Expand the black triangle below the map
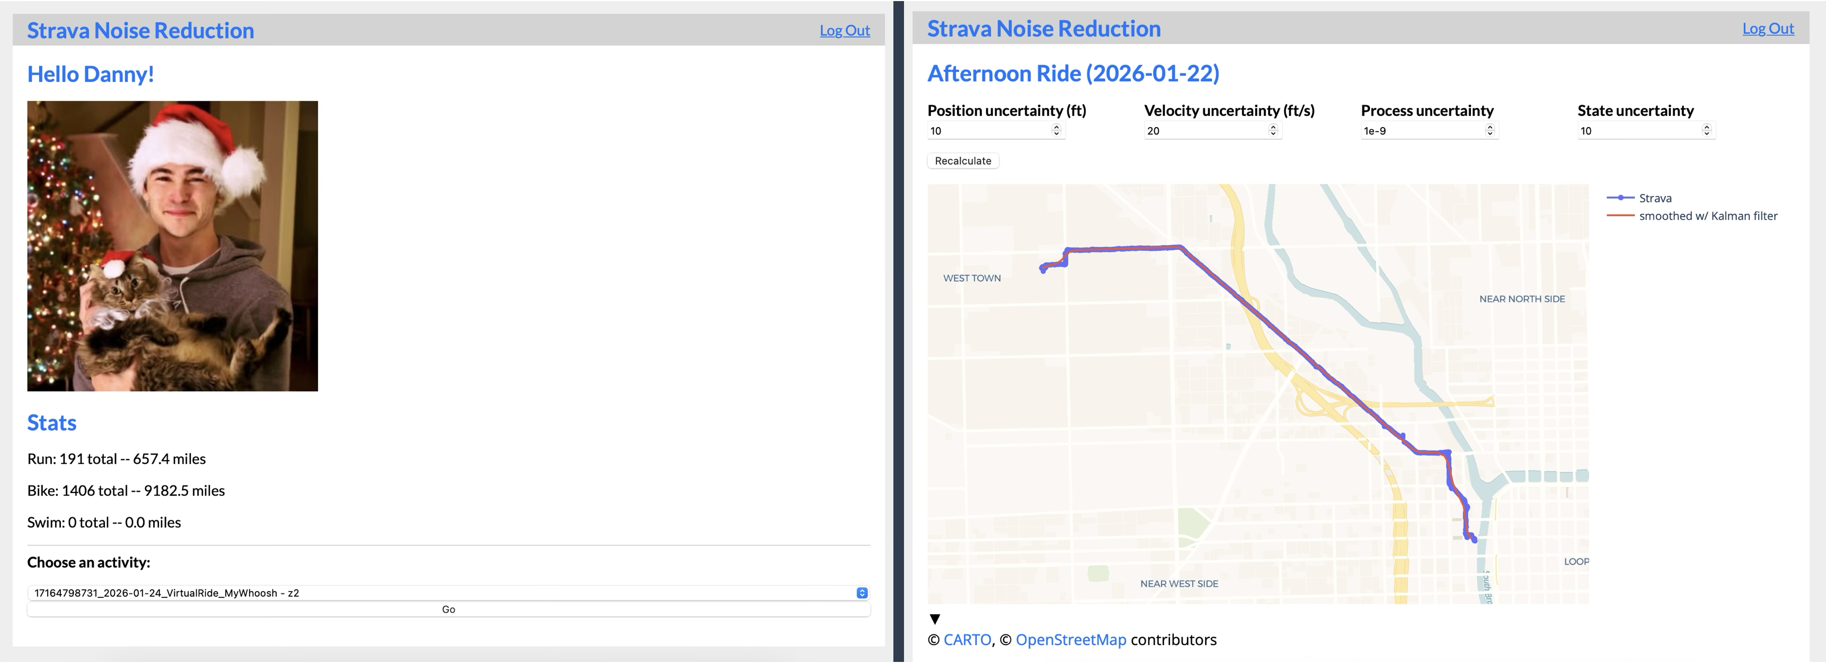The height and width of the screenshot is (663, 1826). 935,619
